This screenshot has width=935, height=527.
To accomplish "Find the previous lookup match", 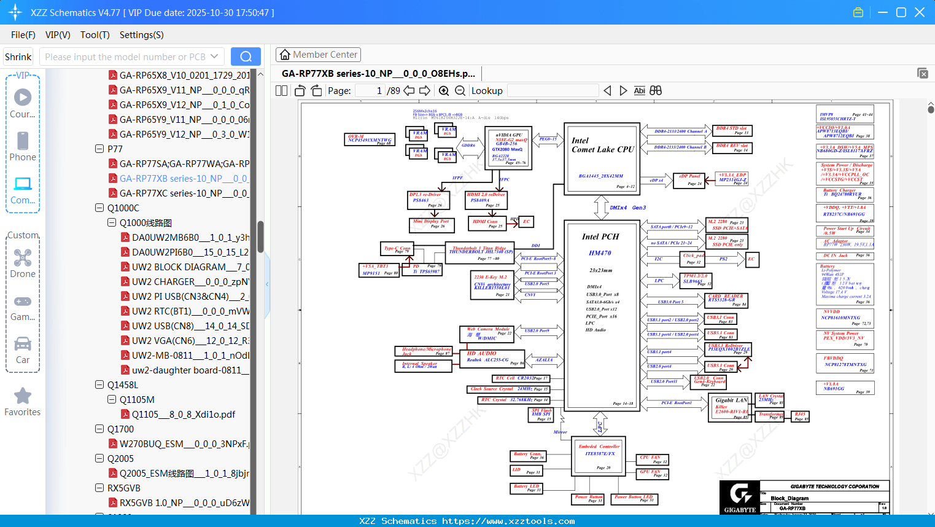I will click(x=607, y=91).
